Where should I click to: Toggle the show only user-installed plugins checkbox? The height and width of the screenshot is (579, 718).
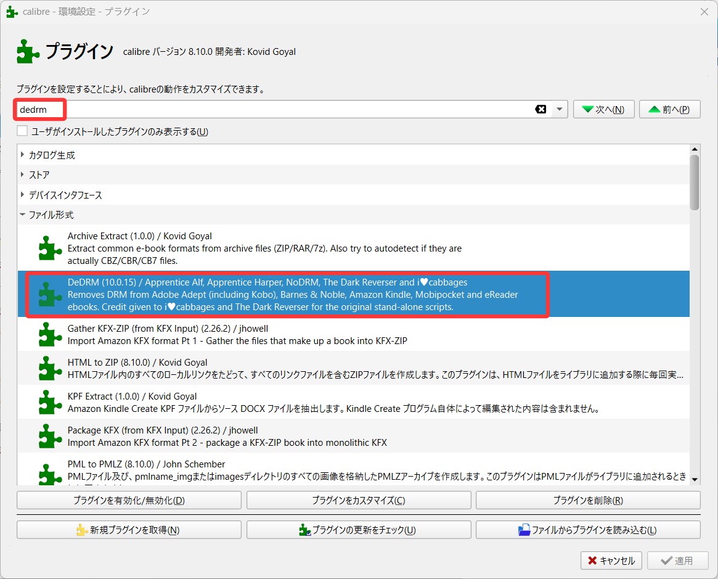coord(23,131)
